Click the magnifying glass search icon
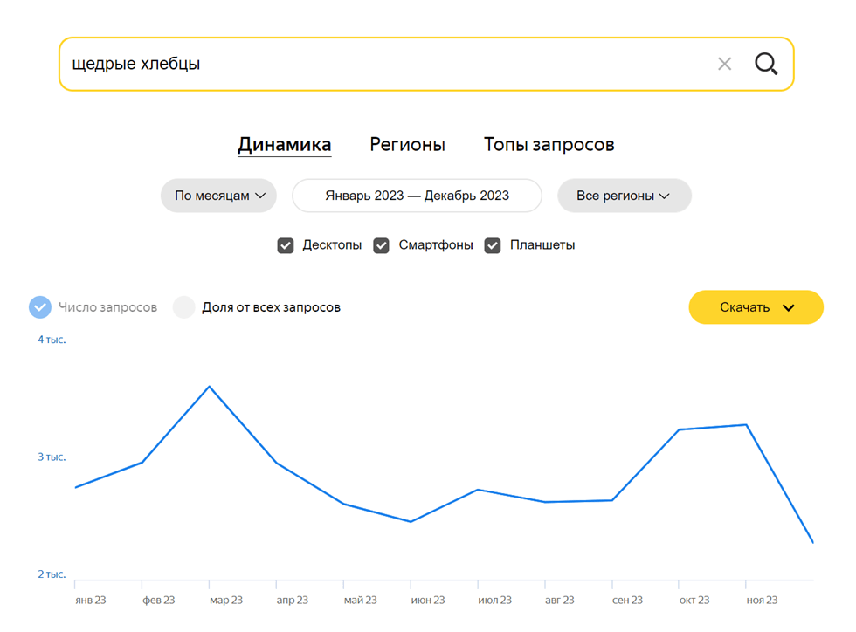The height and width of the screenshot is (632, 856). 766,64
